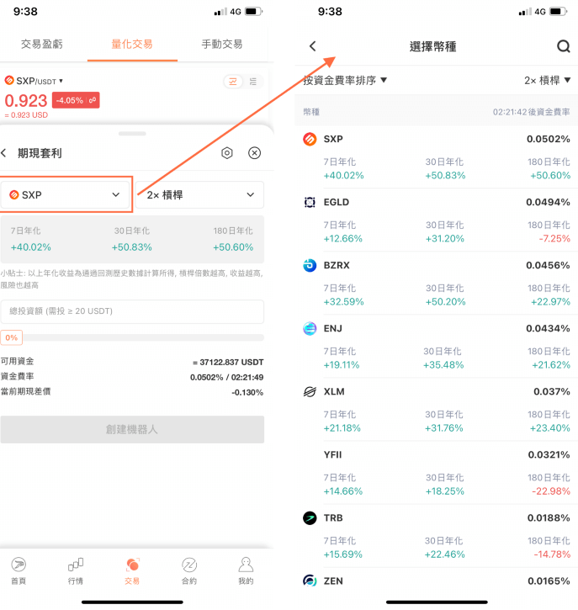
Task: Open the 交易 bottom nav icon
Action: [132, 570]
